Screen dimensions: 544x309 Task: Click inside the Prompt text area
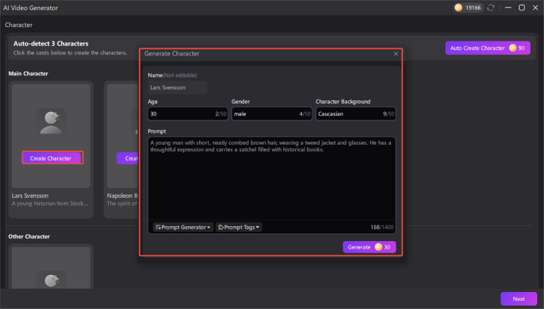(271, 180)
